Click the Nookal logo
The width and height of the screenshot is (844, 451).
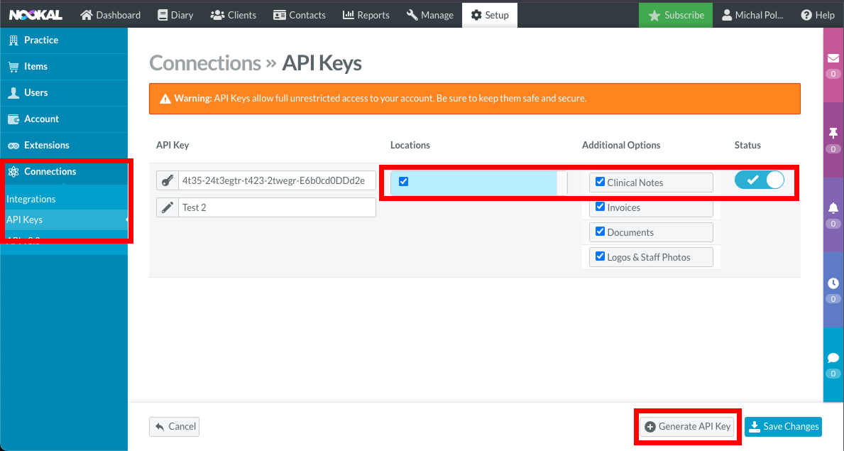point(35,15)
